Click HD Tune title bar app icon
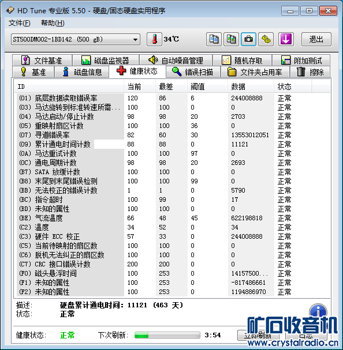The image size is (343, 350). [10, 10]
